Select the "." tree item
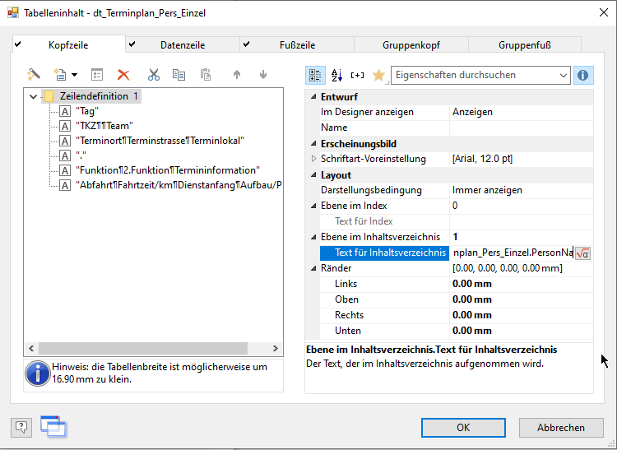 point(81,155)
